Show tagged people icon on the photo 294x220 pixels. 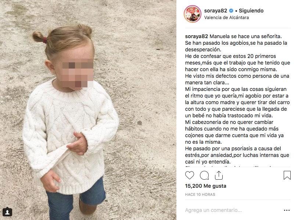(x=7, y=212)
